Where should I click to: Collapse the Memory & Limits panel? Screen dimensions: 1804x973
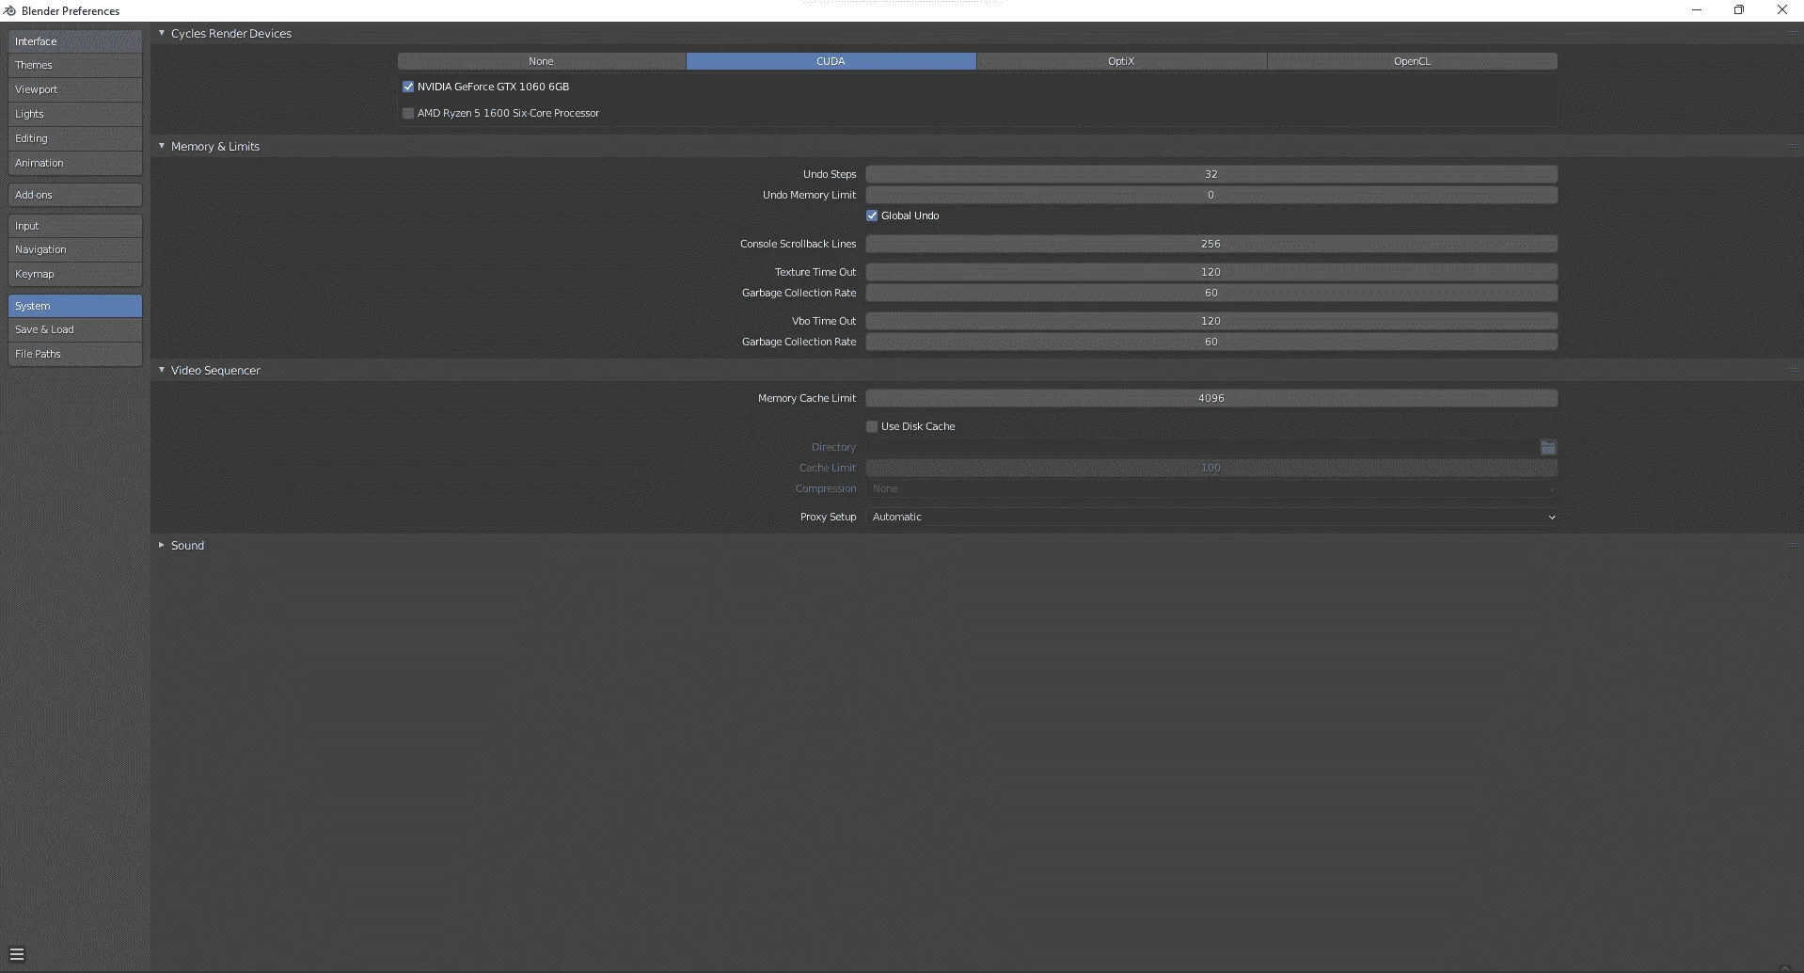coord(162,146)
